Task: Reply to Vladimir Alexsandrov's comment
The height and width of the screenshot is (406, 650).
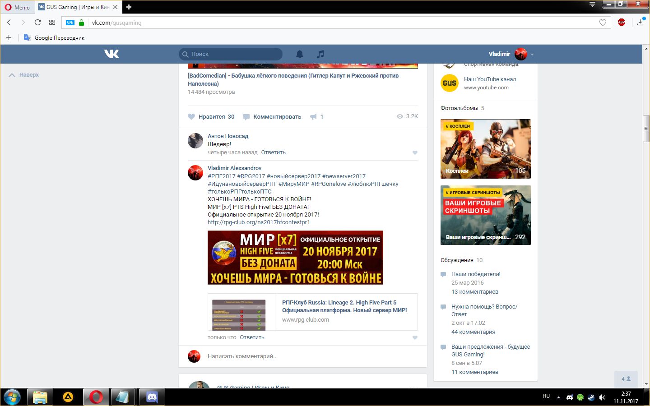Action: click(252, 337)
